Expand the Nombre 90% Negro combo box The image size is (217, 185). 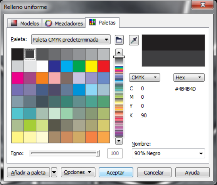[x=168, y=153]
